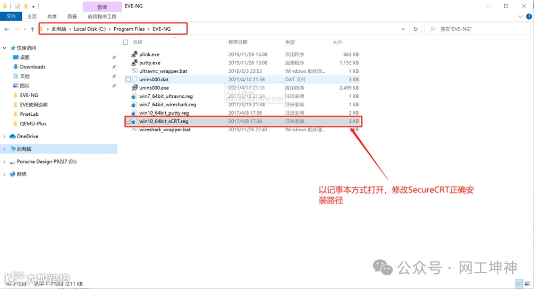
Task: Refresh the EVE-NG folder view
Action: tap(416, 29)
